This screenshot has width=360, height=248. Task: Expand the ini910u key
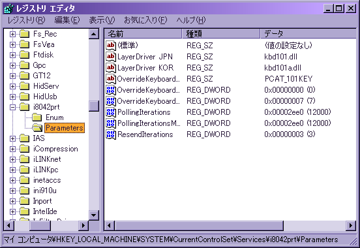click(12, 191)
